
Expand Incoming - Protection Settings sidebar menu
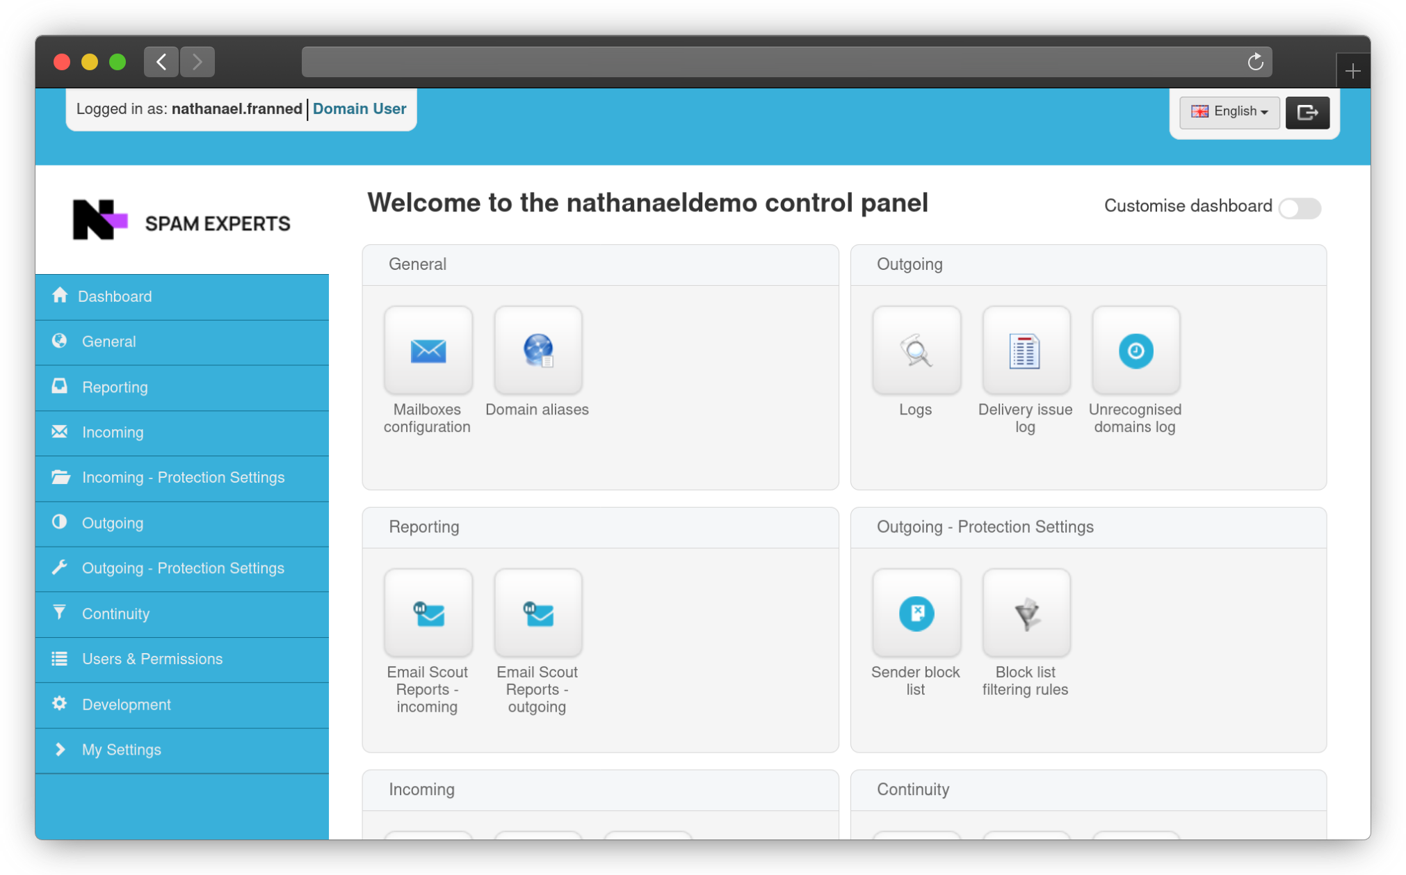point(183,478)
